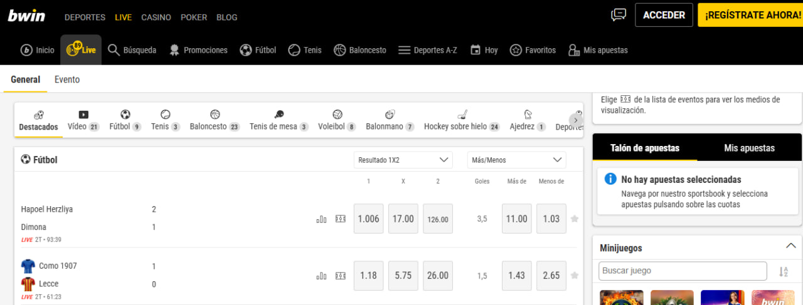Open Tenis in top navigation bar

click(305, 50)
